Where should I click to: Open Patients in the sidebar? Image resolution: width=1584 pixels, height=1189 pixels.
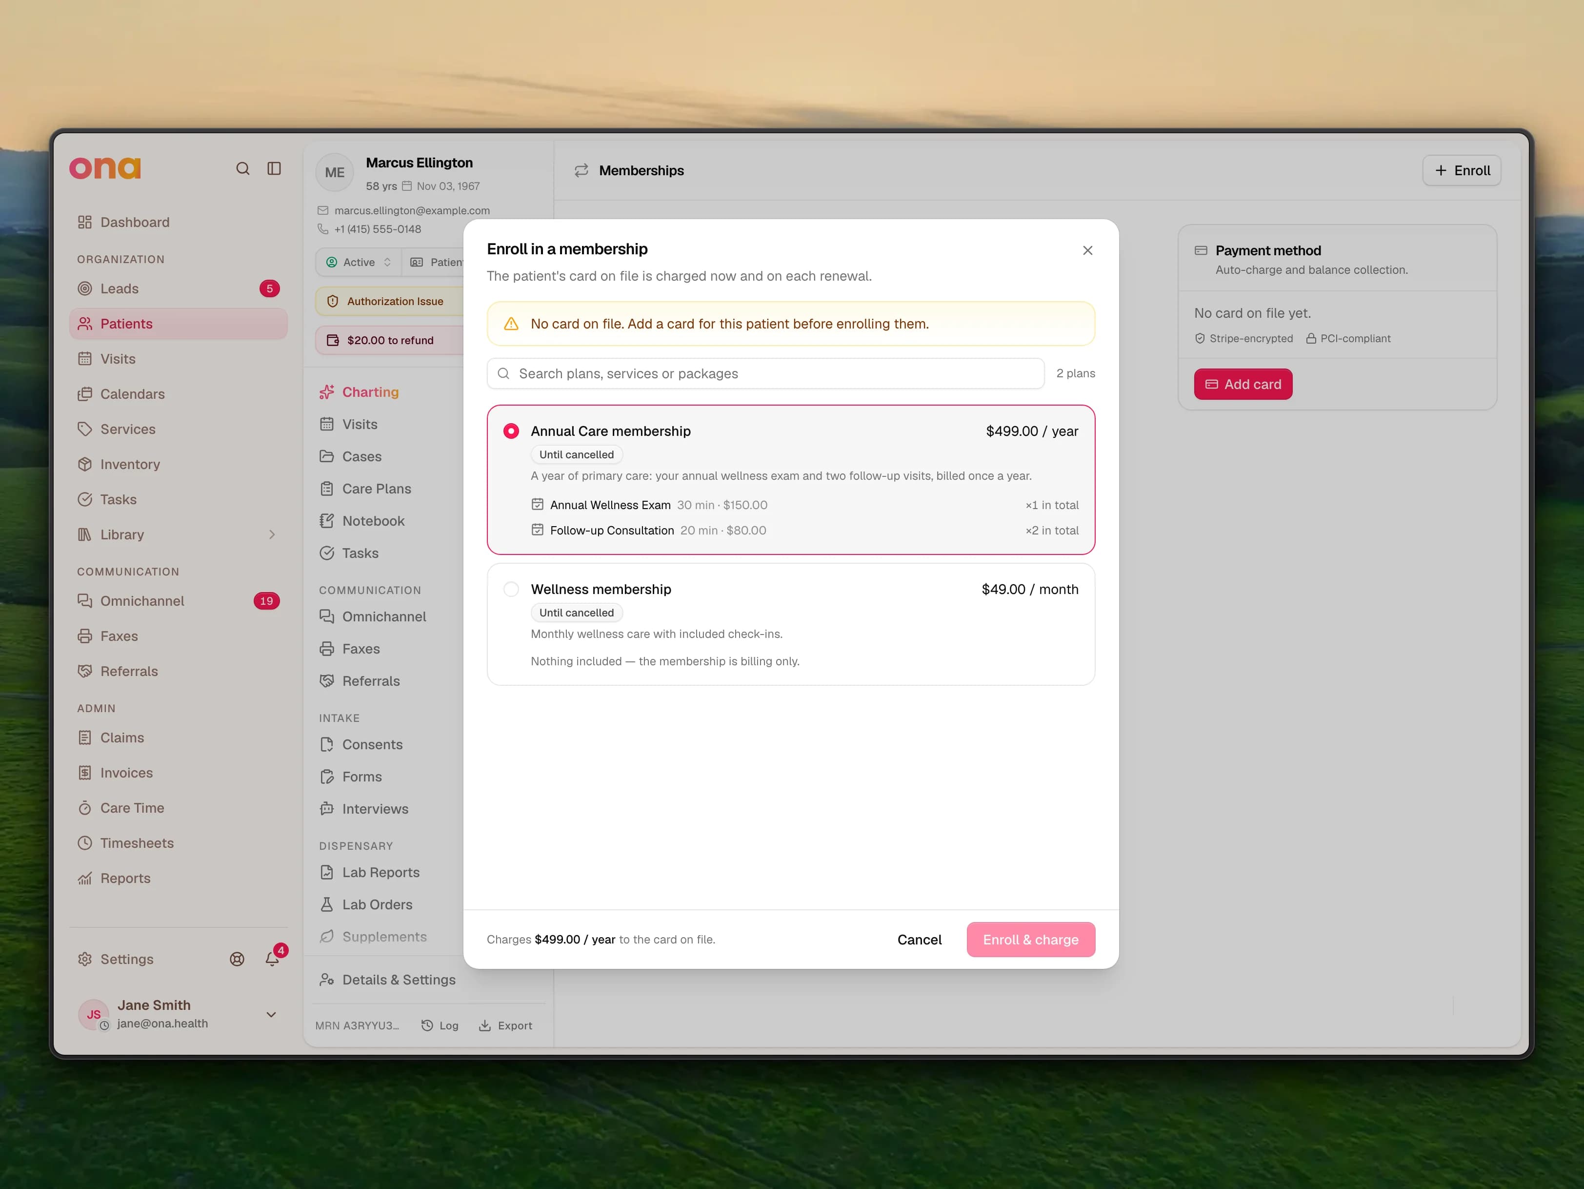179,324
